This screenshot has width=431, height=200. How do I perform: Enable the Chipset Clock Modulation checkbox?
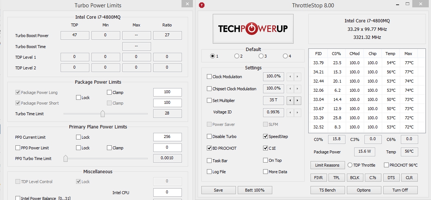209,89
